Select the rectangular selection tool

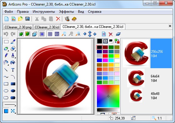click(6, 42)
